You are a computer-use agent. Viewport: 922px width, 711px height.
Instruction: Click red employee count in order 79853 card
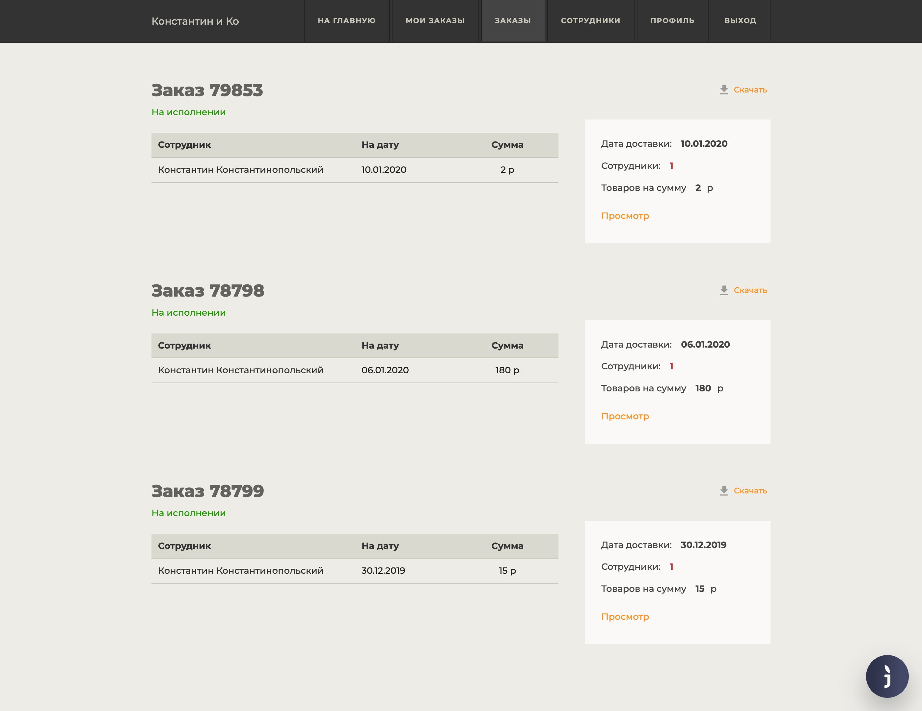tap(671, 166)
